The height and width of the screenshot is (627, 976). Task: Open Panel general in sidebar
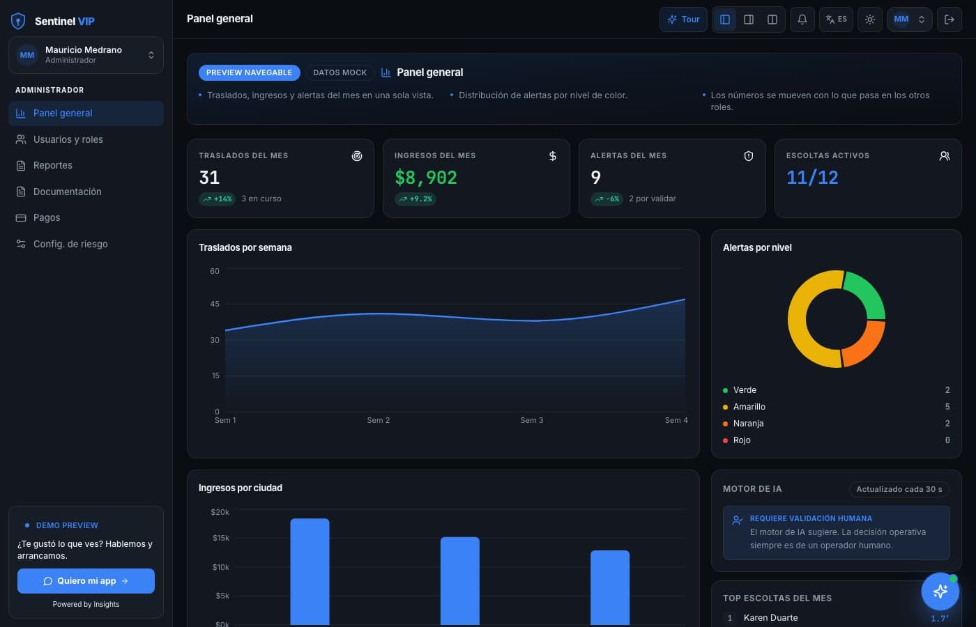coord(86,114)
